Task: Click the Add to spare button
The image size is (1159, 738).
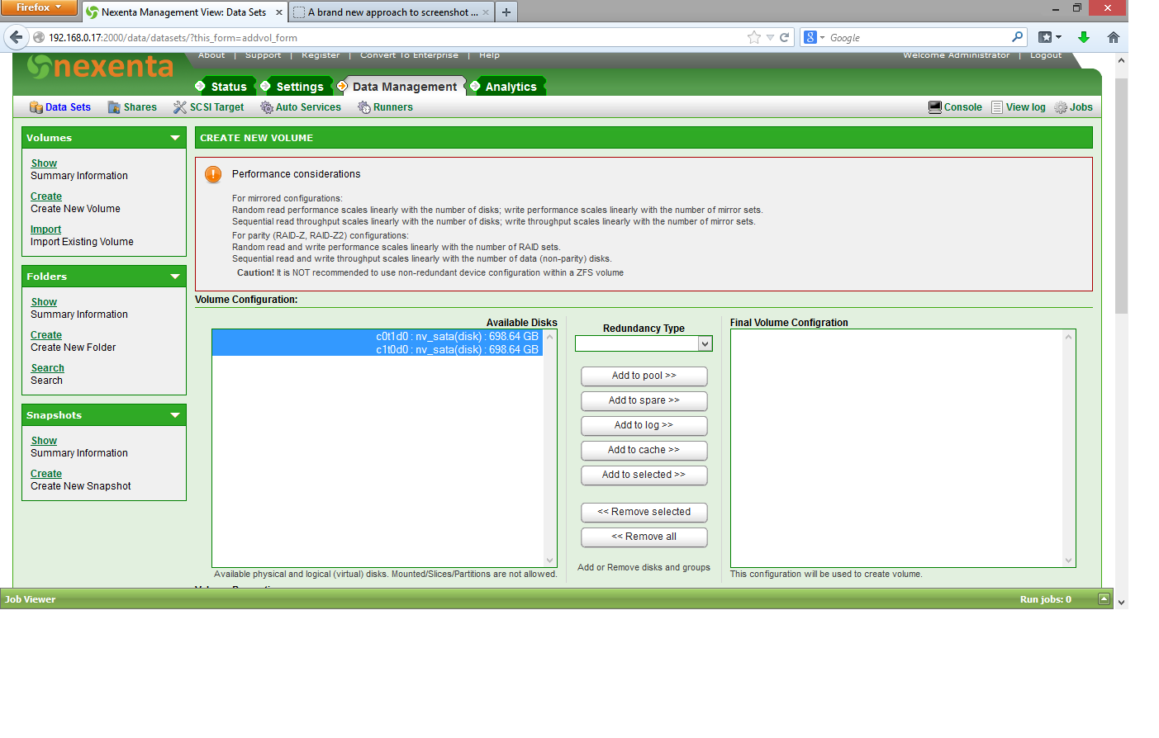Action: 644,401
